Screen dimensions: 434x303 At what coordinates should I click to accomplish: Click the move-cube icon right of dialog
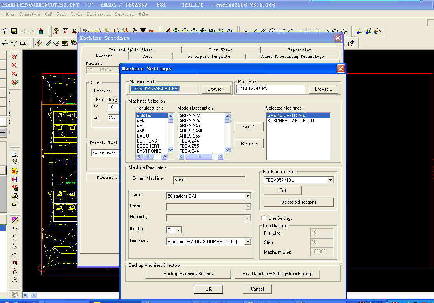(351, 43)
